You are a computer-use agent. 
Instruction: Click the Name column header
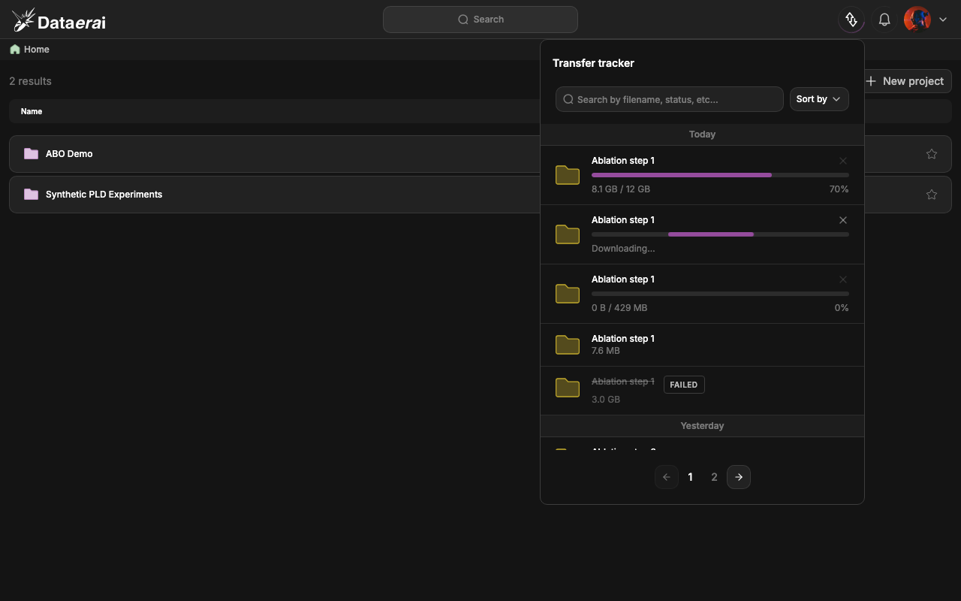click(x=32, y=111)
